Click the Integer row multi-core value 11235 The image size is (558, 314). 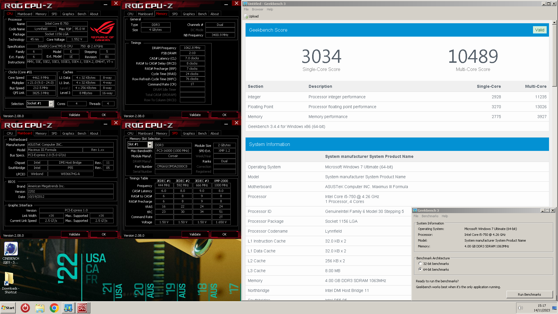[541, 97]
